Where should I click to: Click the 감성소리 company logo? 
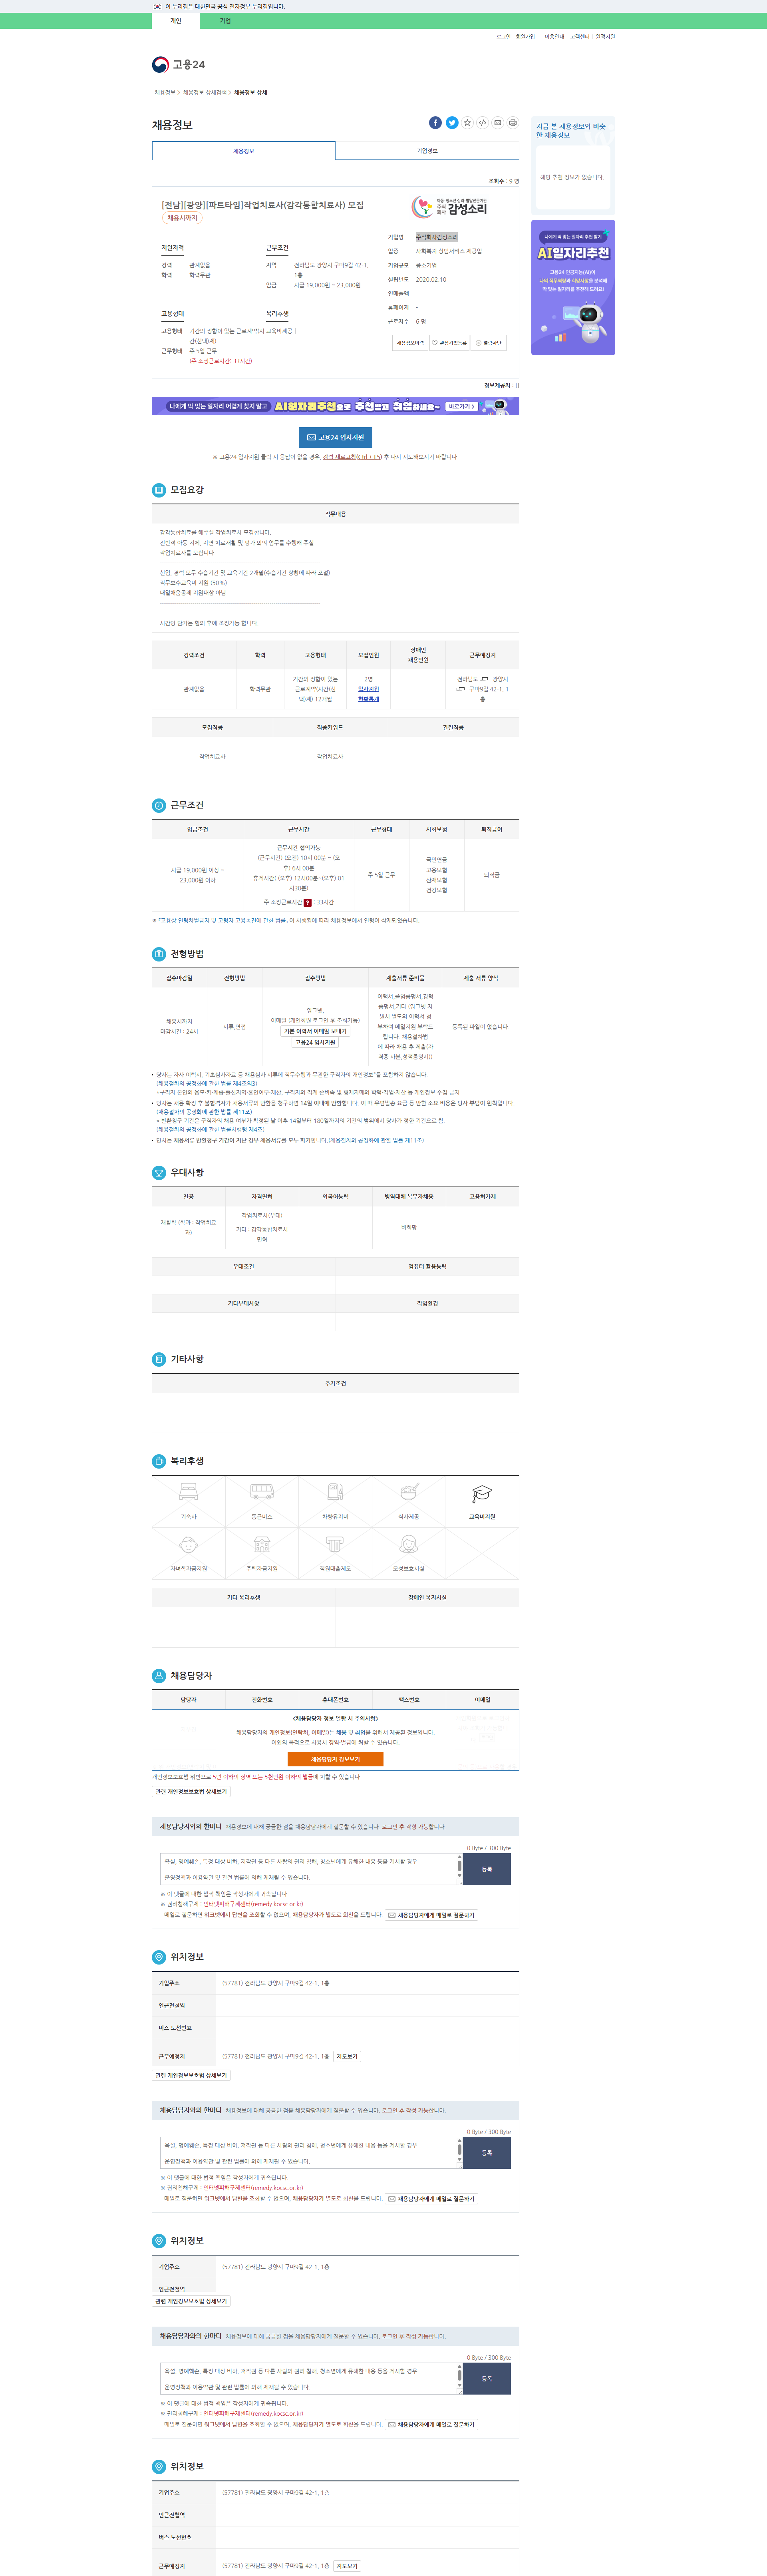[x=450, y=207]
